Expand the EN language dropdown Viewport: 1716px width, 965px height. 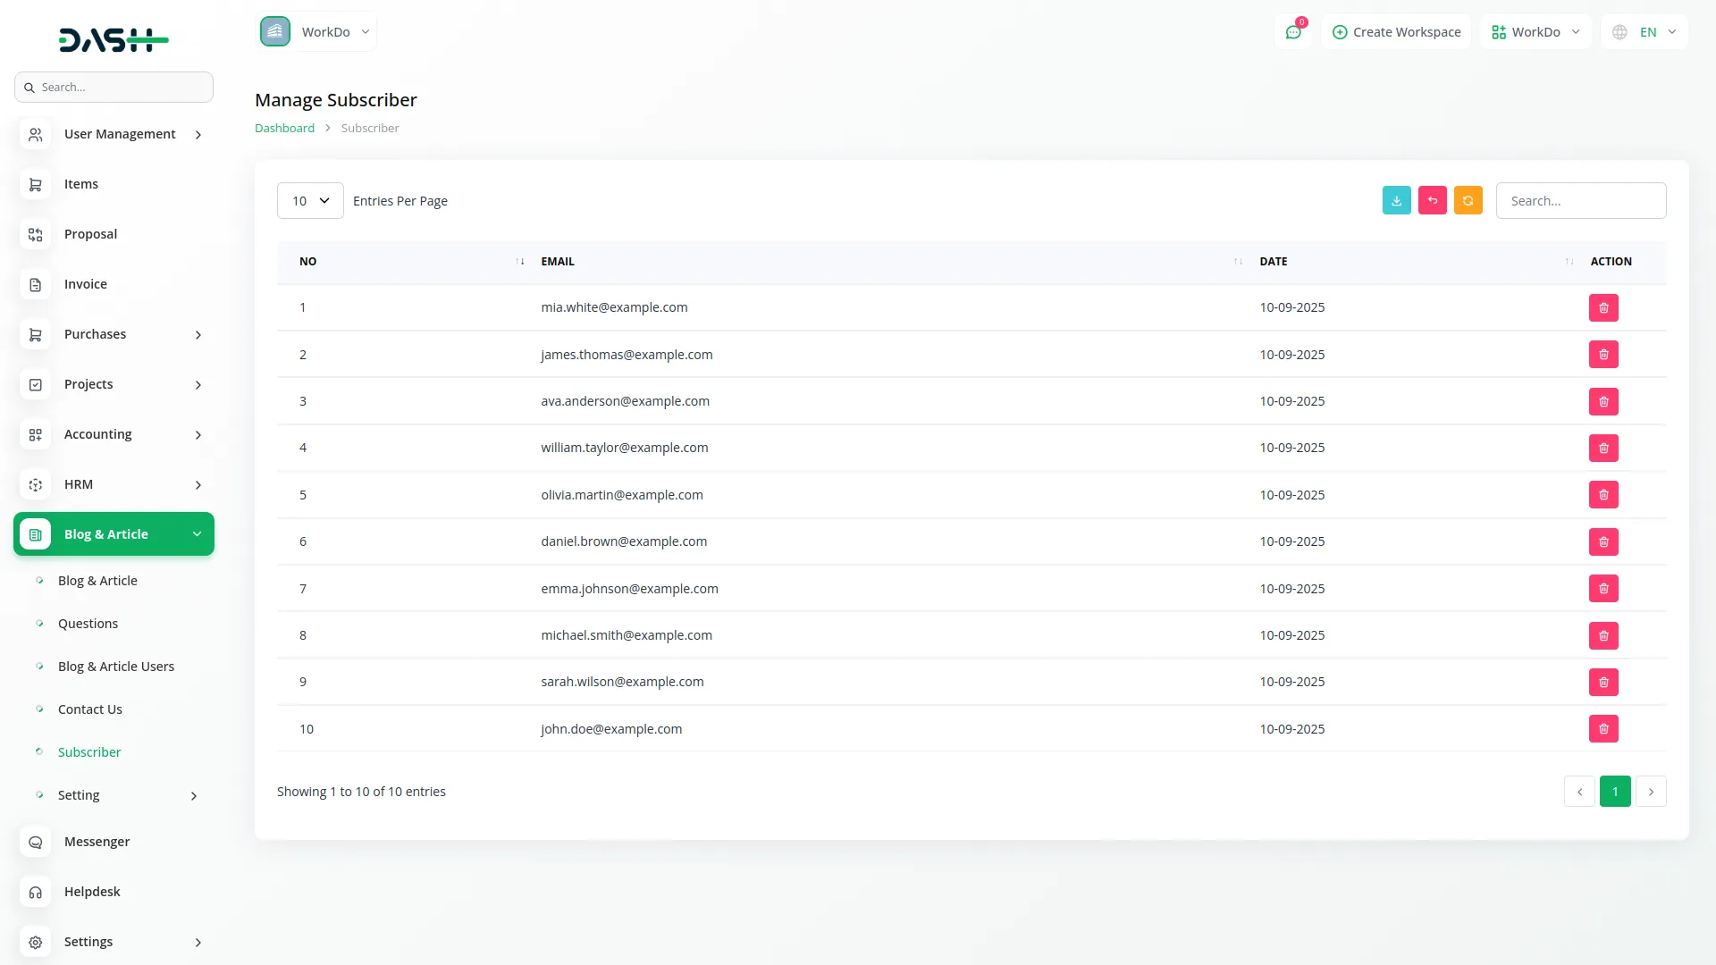click(x=1644, y=32)
